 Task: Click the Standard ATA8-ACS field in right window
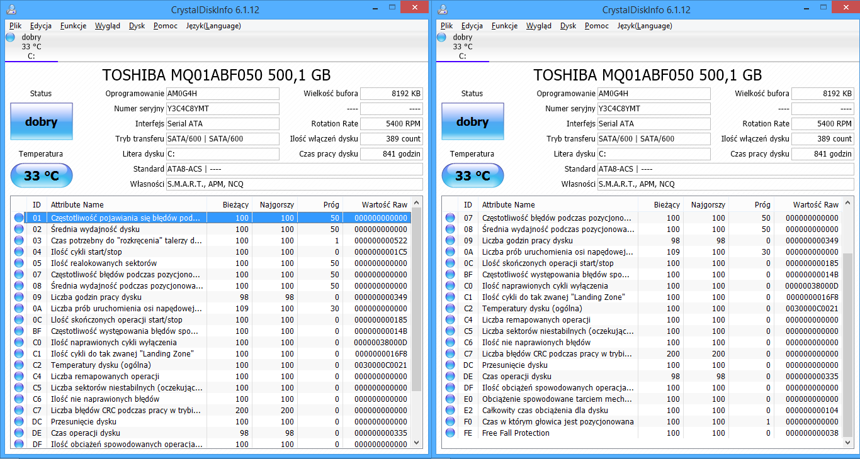(x=725, y=169)
